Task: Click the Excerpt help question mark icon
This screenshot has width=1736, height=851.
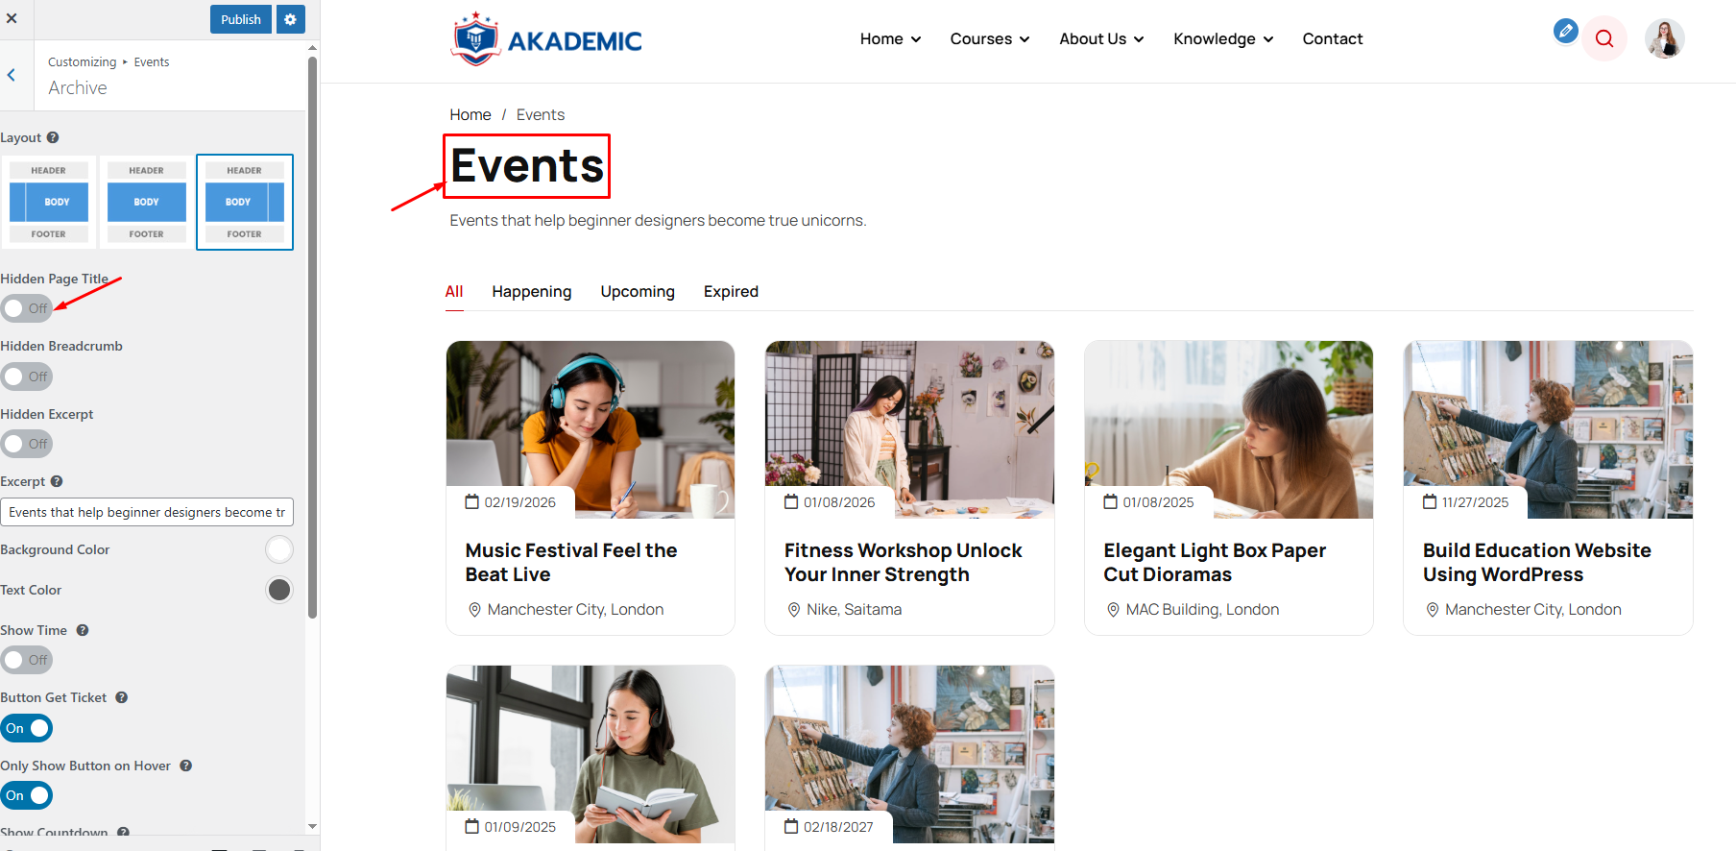Action: click(57, 481)
